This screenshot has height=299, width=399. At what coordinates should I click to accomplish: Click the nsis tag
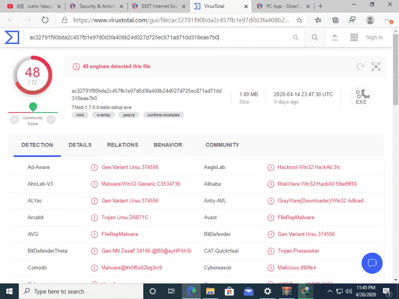[80, 115]
